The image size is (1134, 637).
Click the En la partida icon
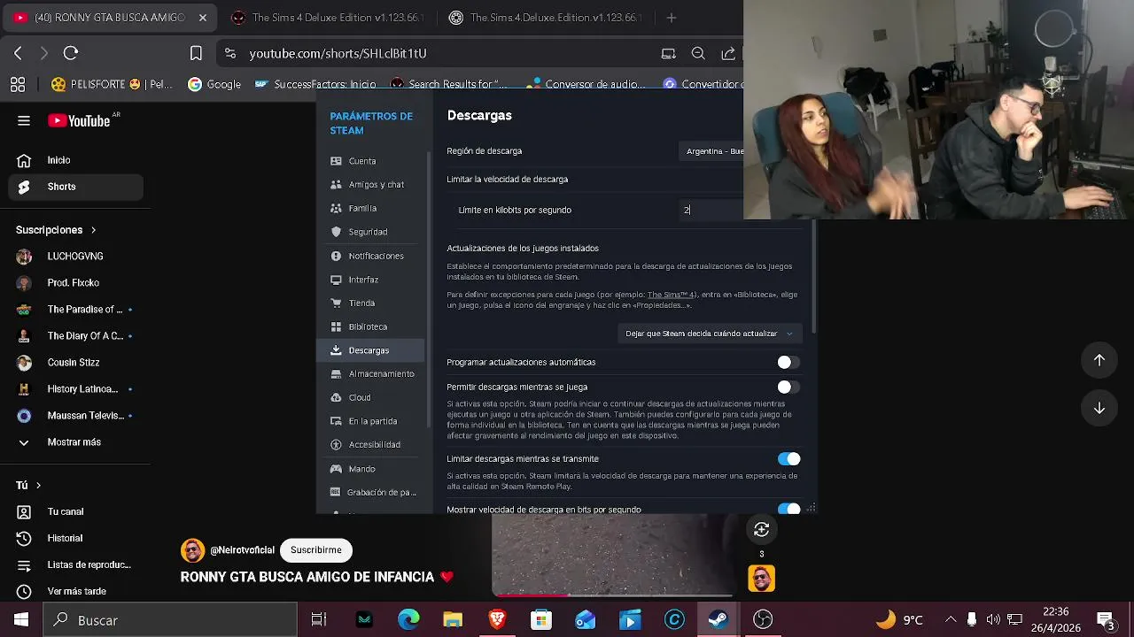coord(336,421)
